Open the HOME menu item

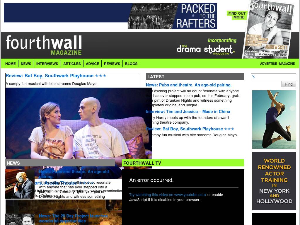(10, 64)
